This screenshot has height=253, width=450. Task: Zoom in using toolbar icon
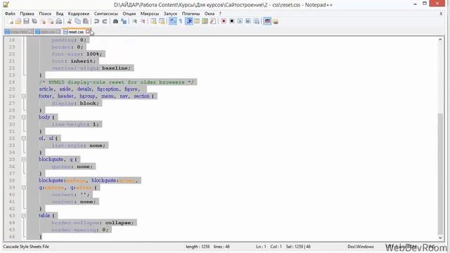pyautogui.click(x=134, y=21)
